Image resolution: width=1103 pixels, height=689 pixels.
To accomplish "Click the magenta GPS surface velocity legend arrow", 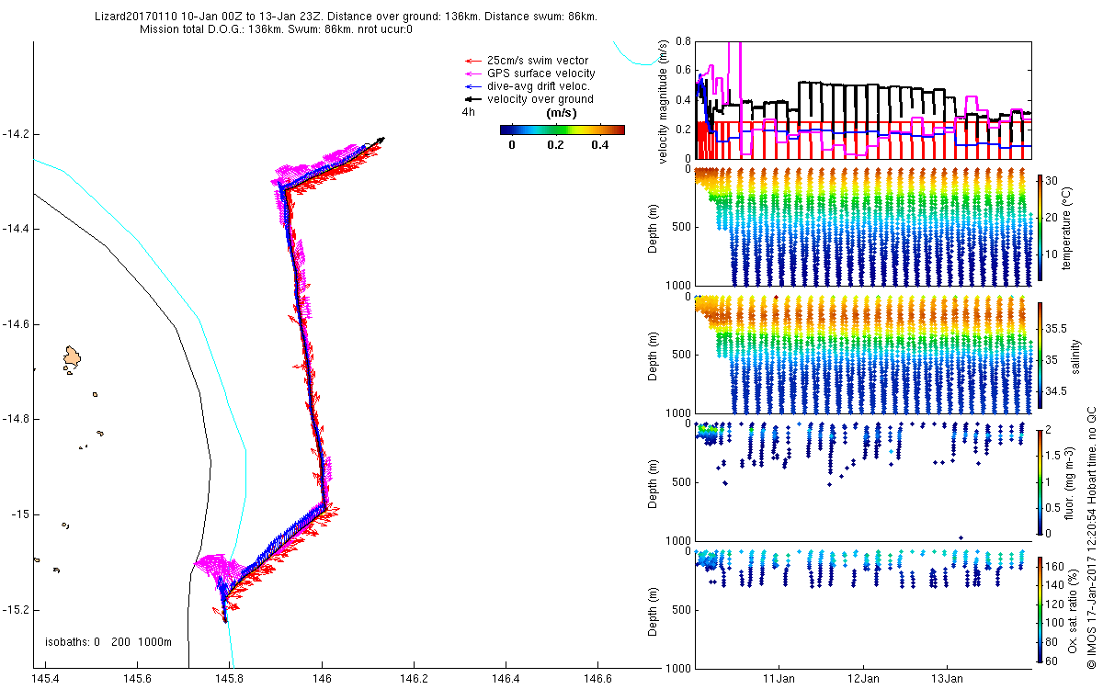I will pyautogui.click(x=472, y=73).
